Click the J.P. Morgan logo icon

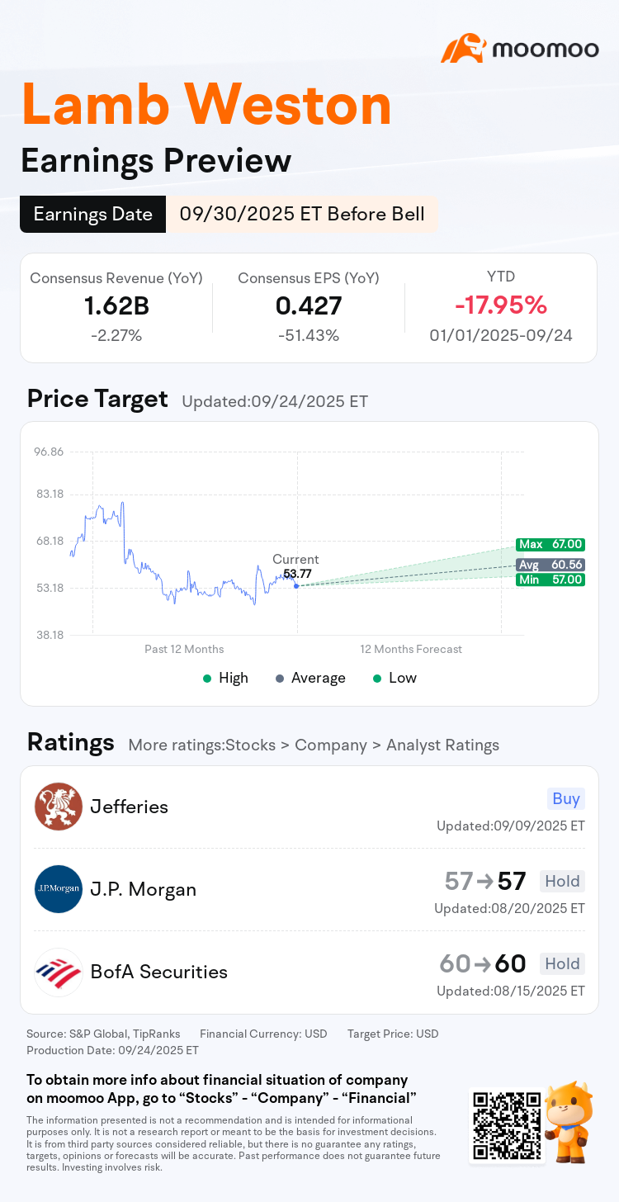59,889
